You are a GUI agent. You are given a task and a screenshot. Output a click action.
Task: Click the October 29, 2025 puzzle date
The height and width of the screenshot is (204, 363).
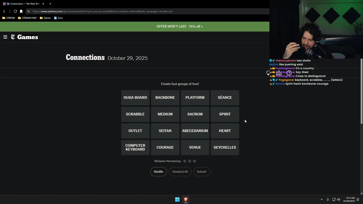pyautogui.click(x=128, y=58)
